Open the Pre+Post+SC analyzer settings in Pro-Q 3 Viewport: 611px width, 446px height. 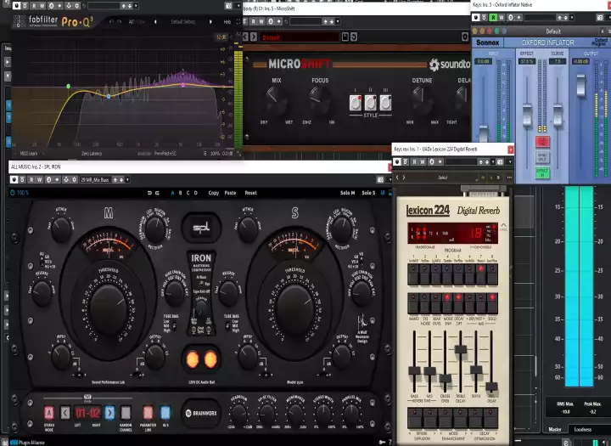tap(165, 154)
